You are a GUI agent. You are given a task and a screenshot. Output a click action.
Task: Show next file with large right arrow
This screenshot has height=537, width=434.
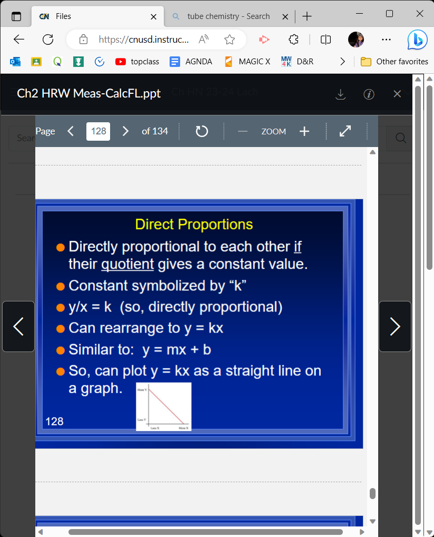[x=395, y=326]
